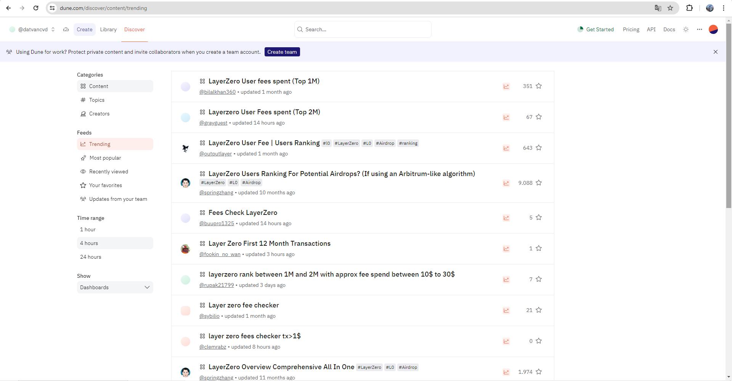Click the dashboard grid icon beside Fees Check LayerZero

coord(202,213)
